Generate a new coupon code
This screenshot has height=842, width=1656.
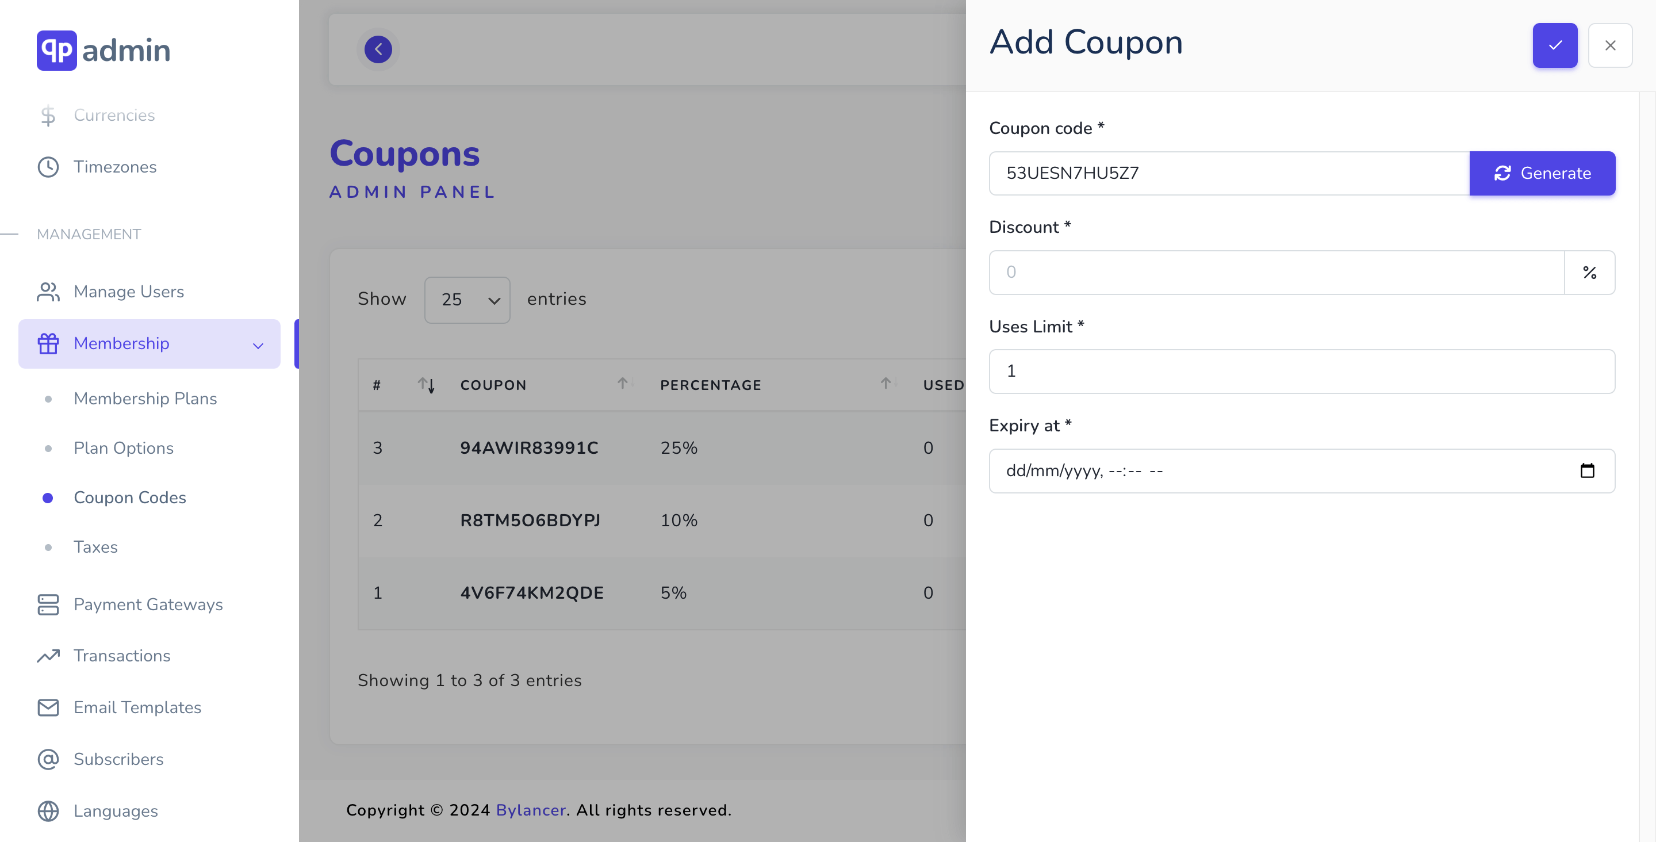pyautogui.click(x=1542, y=174)
